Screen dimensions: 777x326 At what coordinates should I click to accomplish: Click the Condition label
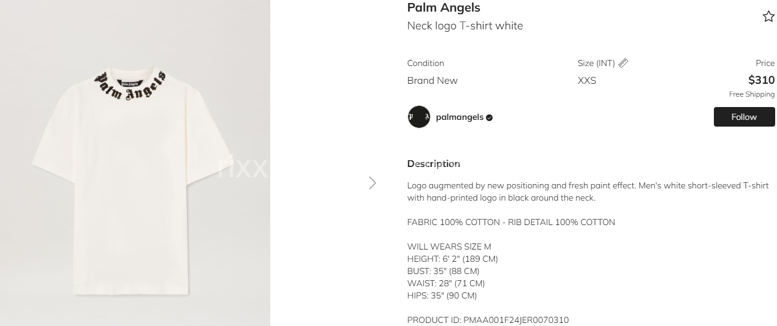425,63
